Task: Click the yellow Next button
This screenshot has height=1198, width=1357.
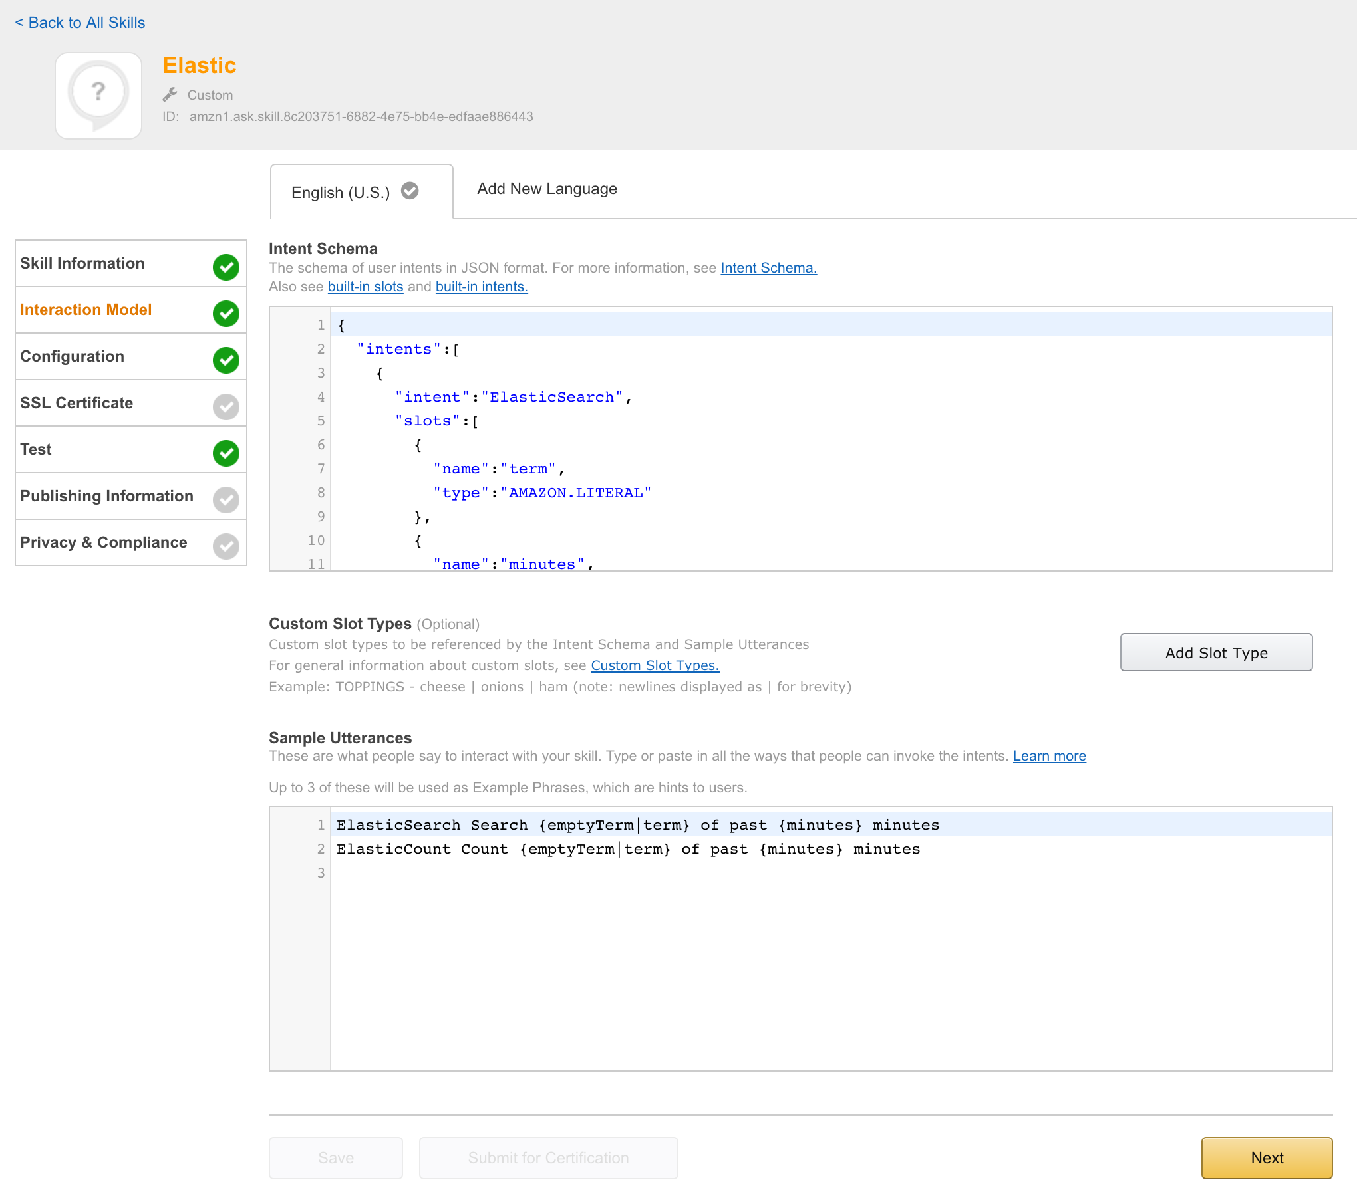Action: click(x=1266, y=1157)
